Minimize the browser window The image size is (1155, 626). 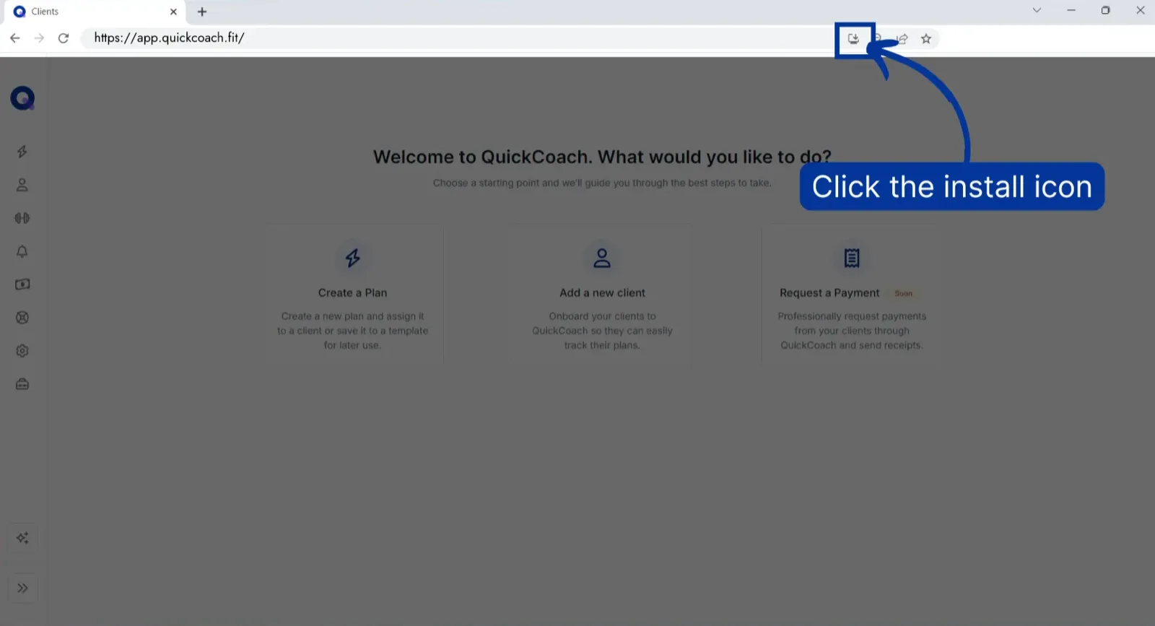[1071, 10]
